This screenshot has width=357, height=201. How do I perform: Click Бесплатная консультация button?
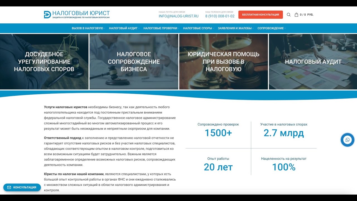[260, 15]
